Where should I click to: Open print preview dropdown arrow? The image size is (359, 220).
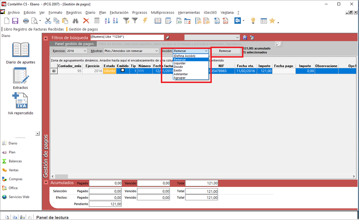click(40, 21)
